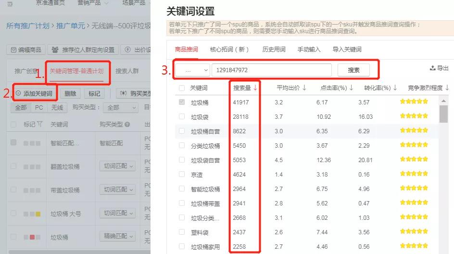Switch to 历史用词 tab

click(274, 50)
